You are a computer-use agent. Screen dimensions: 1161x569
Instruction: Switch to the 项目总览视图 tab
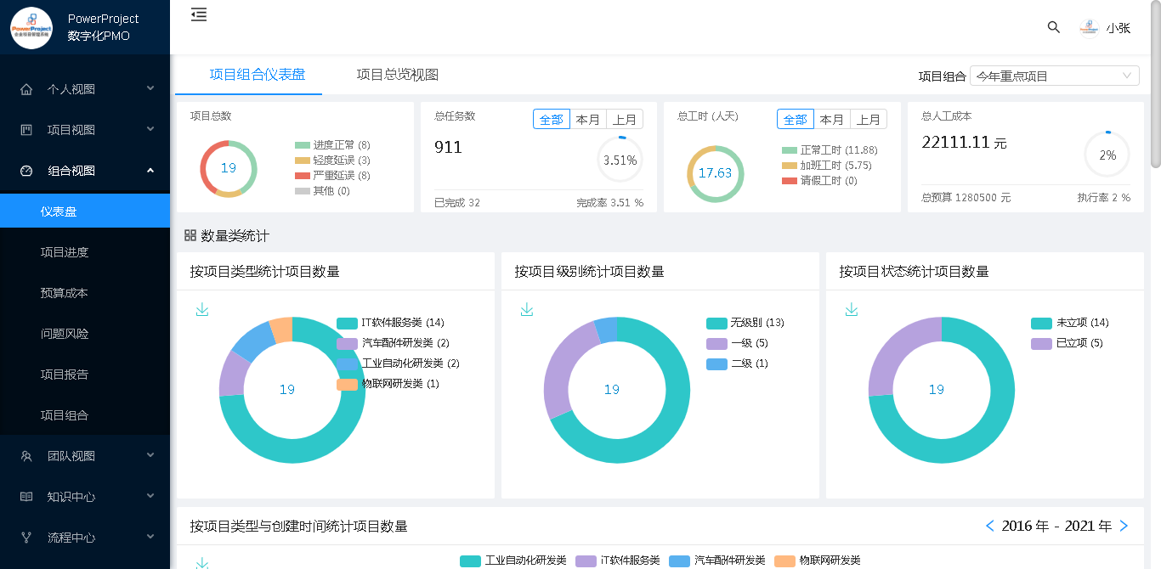click(397, 75)
